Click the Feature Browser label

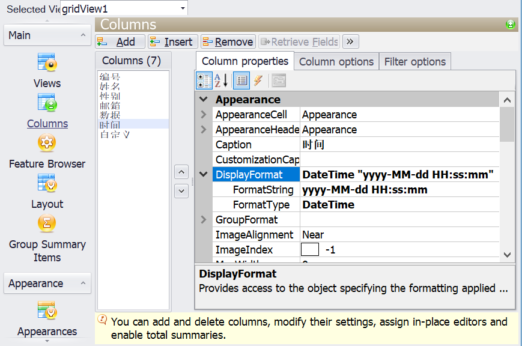47,164
